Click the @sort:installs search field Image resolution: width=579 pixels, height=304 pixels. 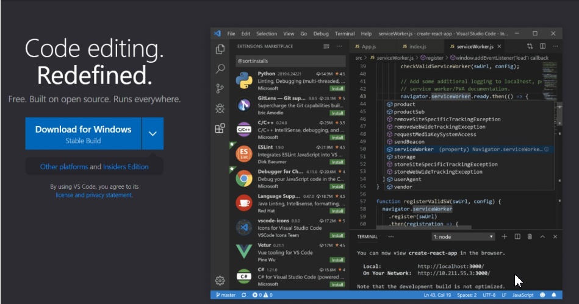point(290,61)
